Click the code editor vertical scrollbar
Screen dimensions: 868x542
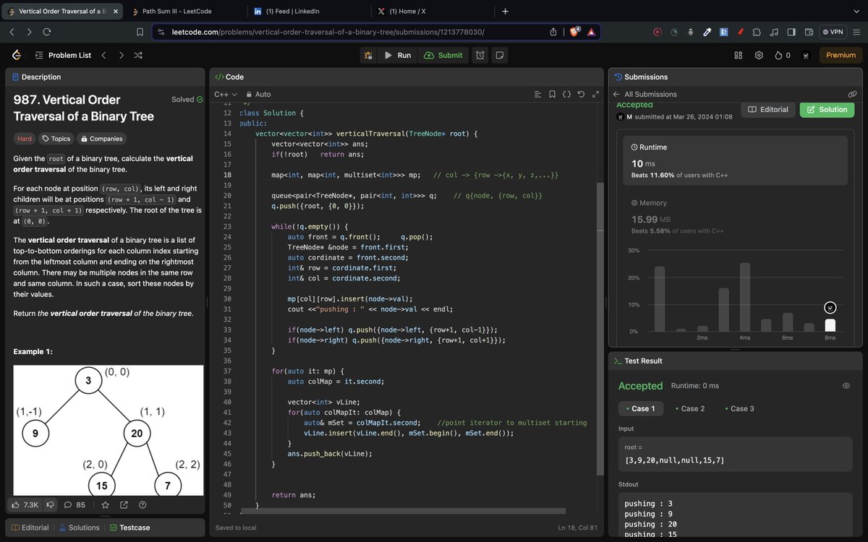600,328
